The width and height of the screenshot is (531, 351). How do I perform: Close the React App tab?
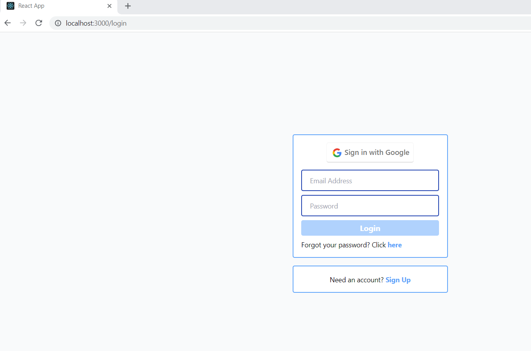[109, 6]
